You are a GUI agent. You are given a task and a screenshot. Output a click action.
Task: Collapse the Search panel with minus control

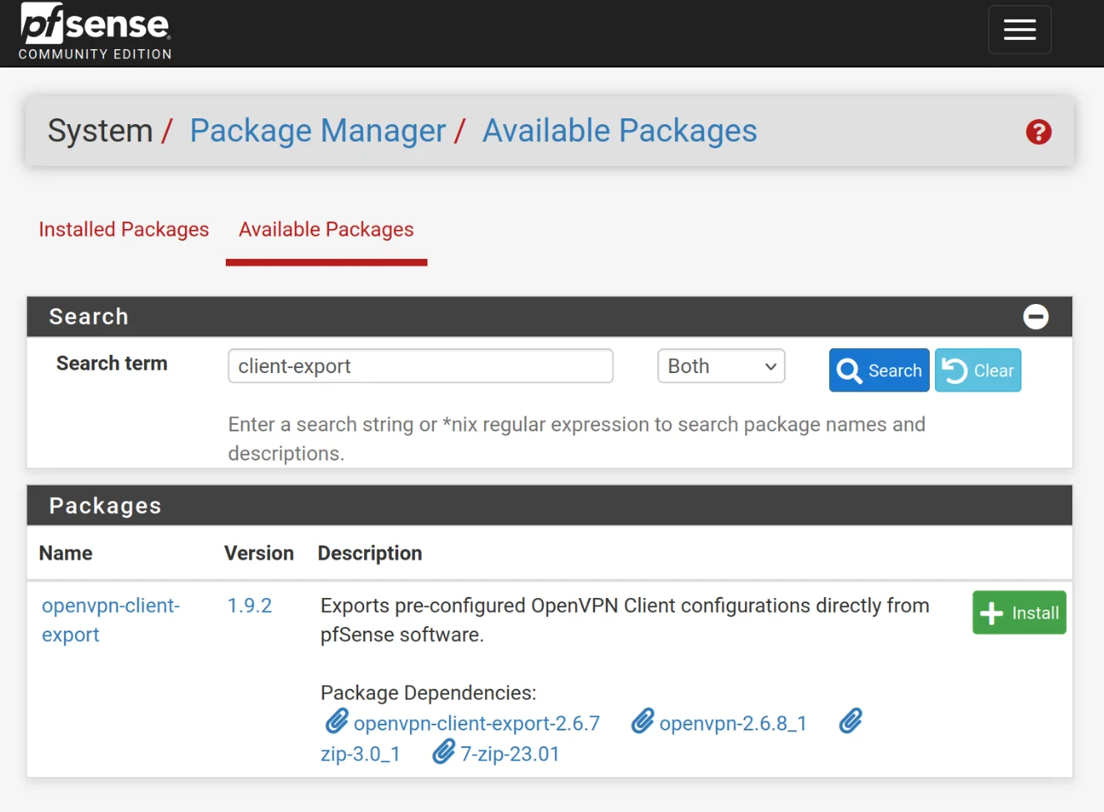1036,316
